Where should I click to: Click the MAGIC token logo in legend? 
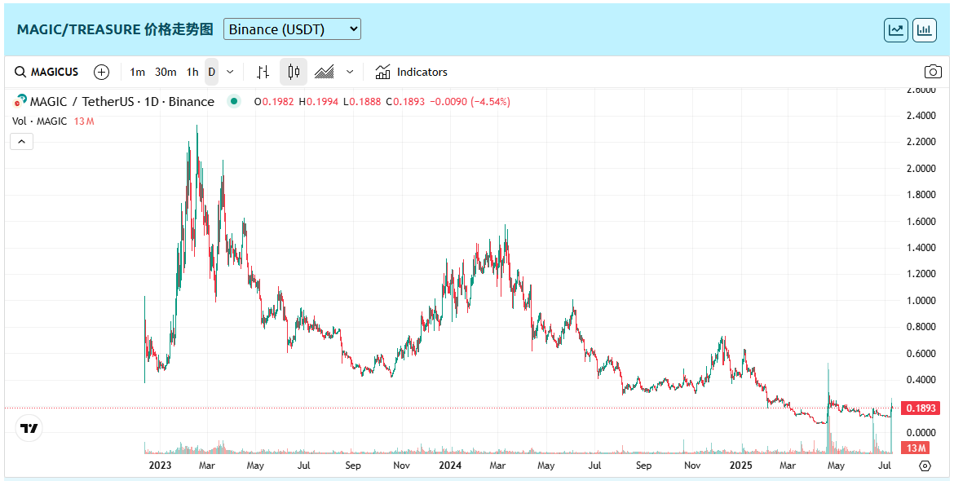(20, 101)
